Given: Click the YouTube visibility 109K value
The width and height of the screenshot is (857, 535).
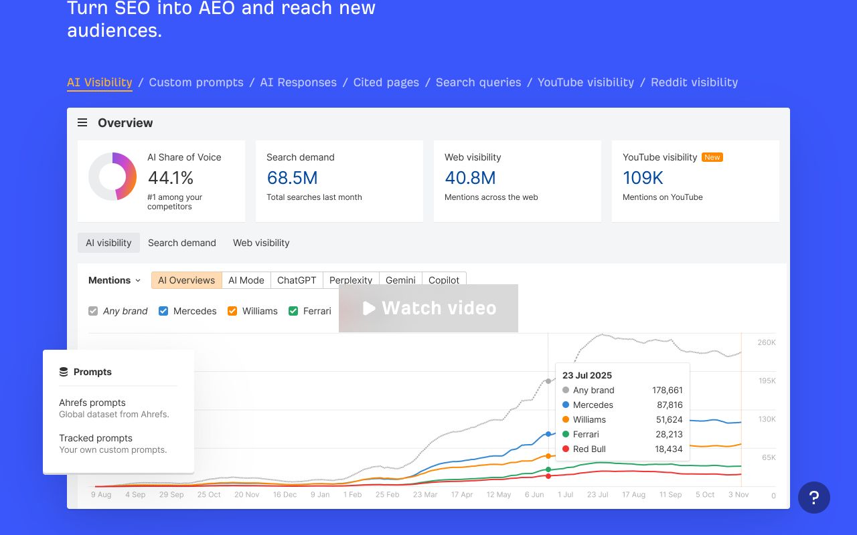Looking at the screenshot, I should (x=643, y=178).
